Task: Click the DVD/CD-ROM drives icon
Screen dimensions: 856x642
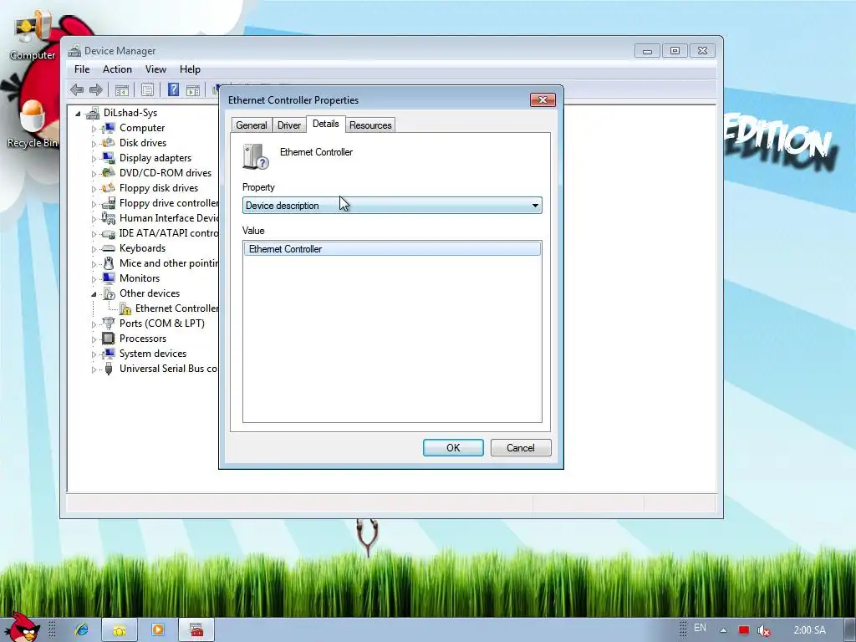Action: pos(109,172)
